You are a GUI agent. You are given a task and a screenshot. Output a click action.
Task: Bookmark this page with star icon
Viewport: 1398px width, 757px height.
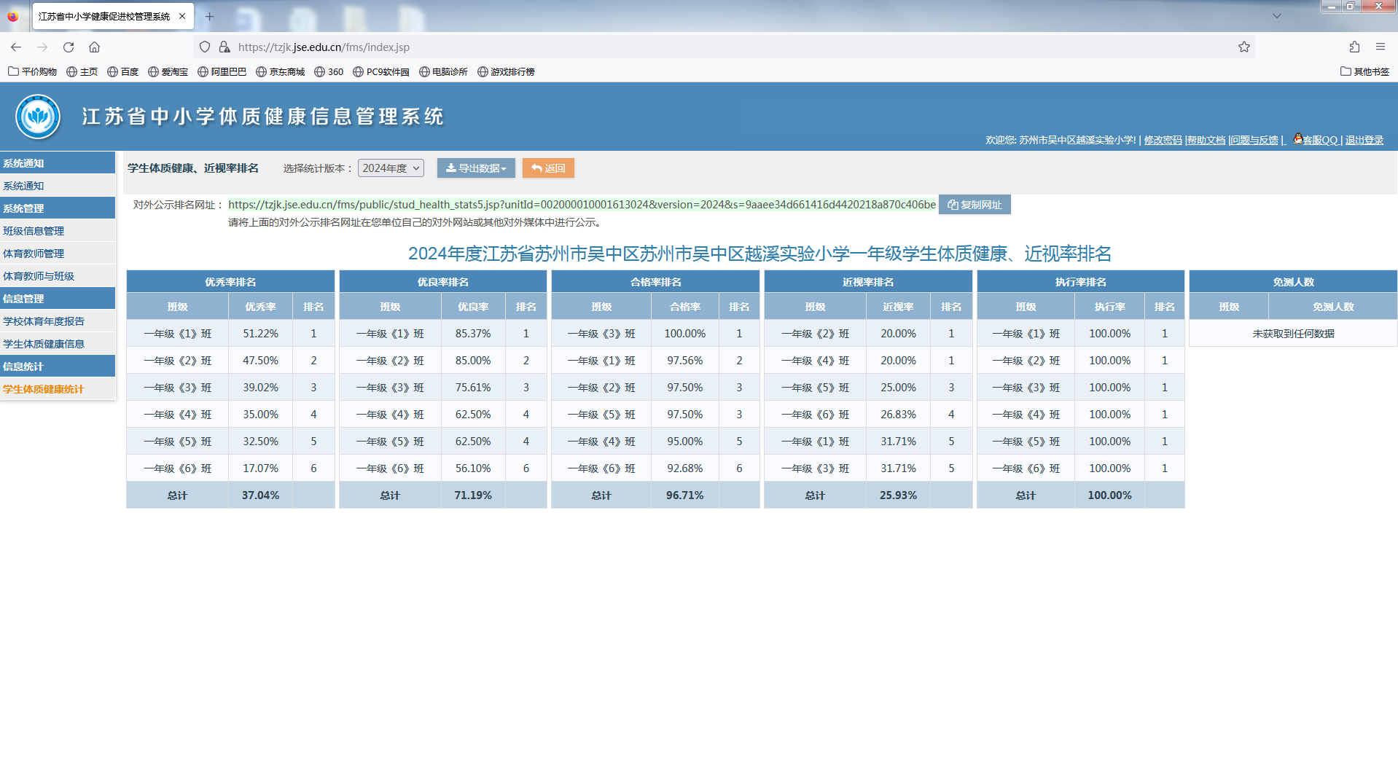(1244, 47)
